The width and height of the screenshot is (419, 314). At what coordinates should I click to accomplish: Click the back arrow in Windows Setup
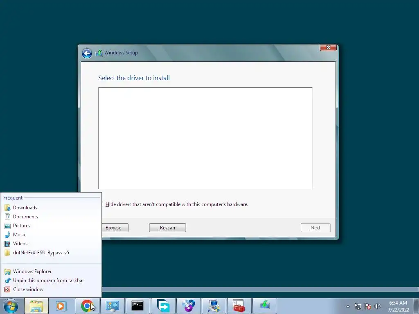pyautogui.click(x=87, y=53)
